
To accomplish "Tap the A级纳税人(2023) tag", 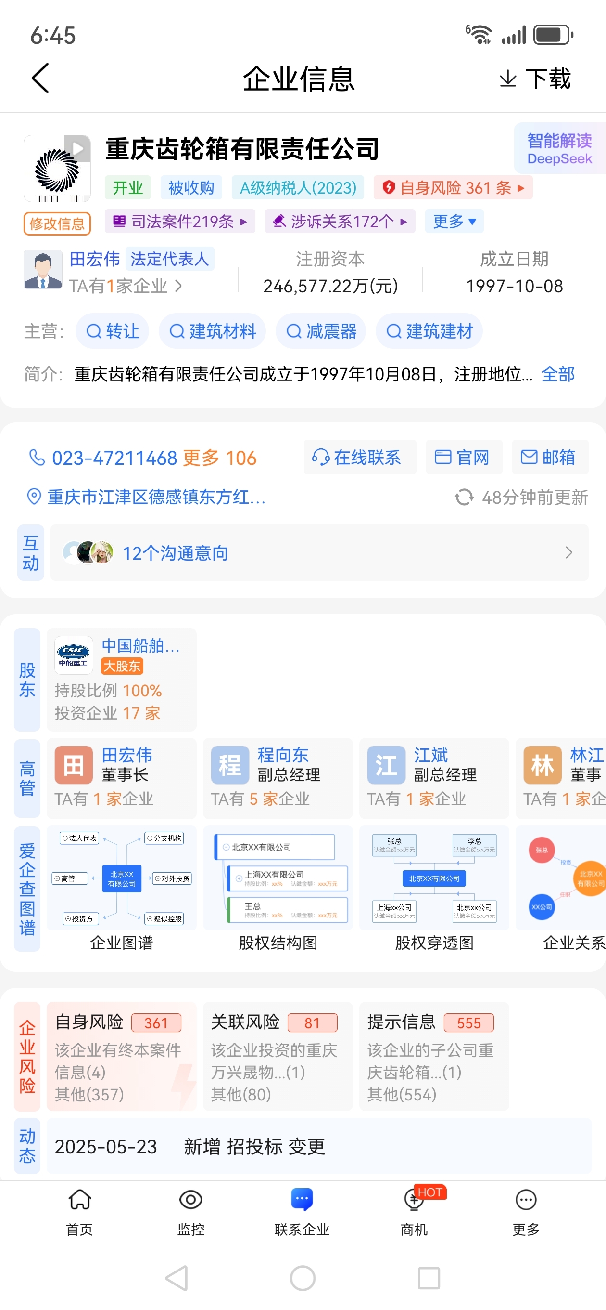I will 298,188.
